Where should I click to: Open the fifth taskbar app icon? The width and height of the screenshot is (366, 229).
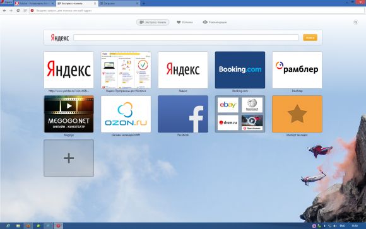click(49, 226)
